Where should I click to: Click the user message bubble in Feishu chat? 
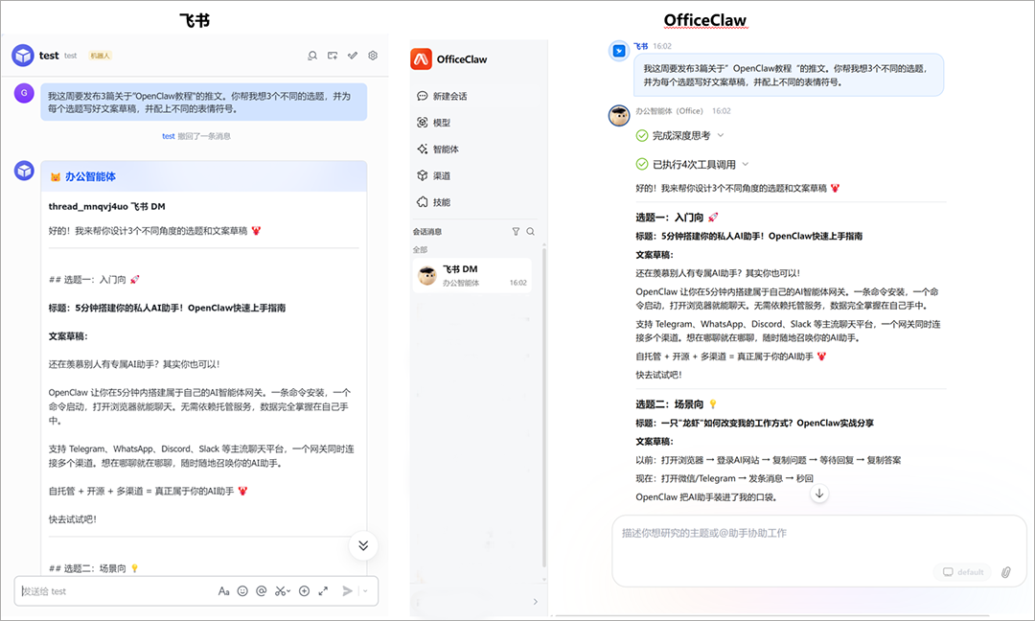point(203,103)
